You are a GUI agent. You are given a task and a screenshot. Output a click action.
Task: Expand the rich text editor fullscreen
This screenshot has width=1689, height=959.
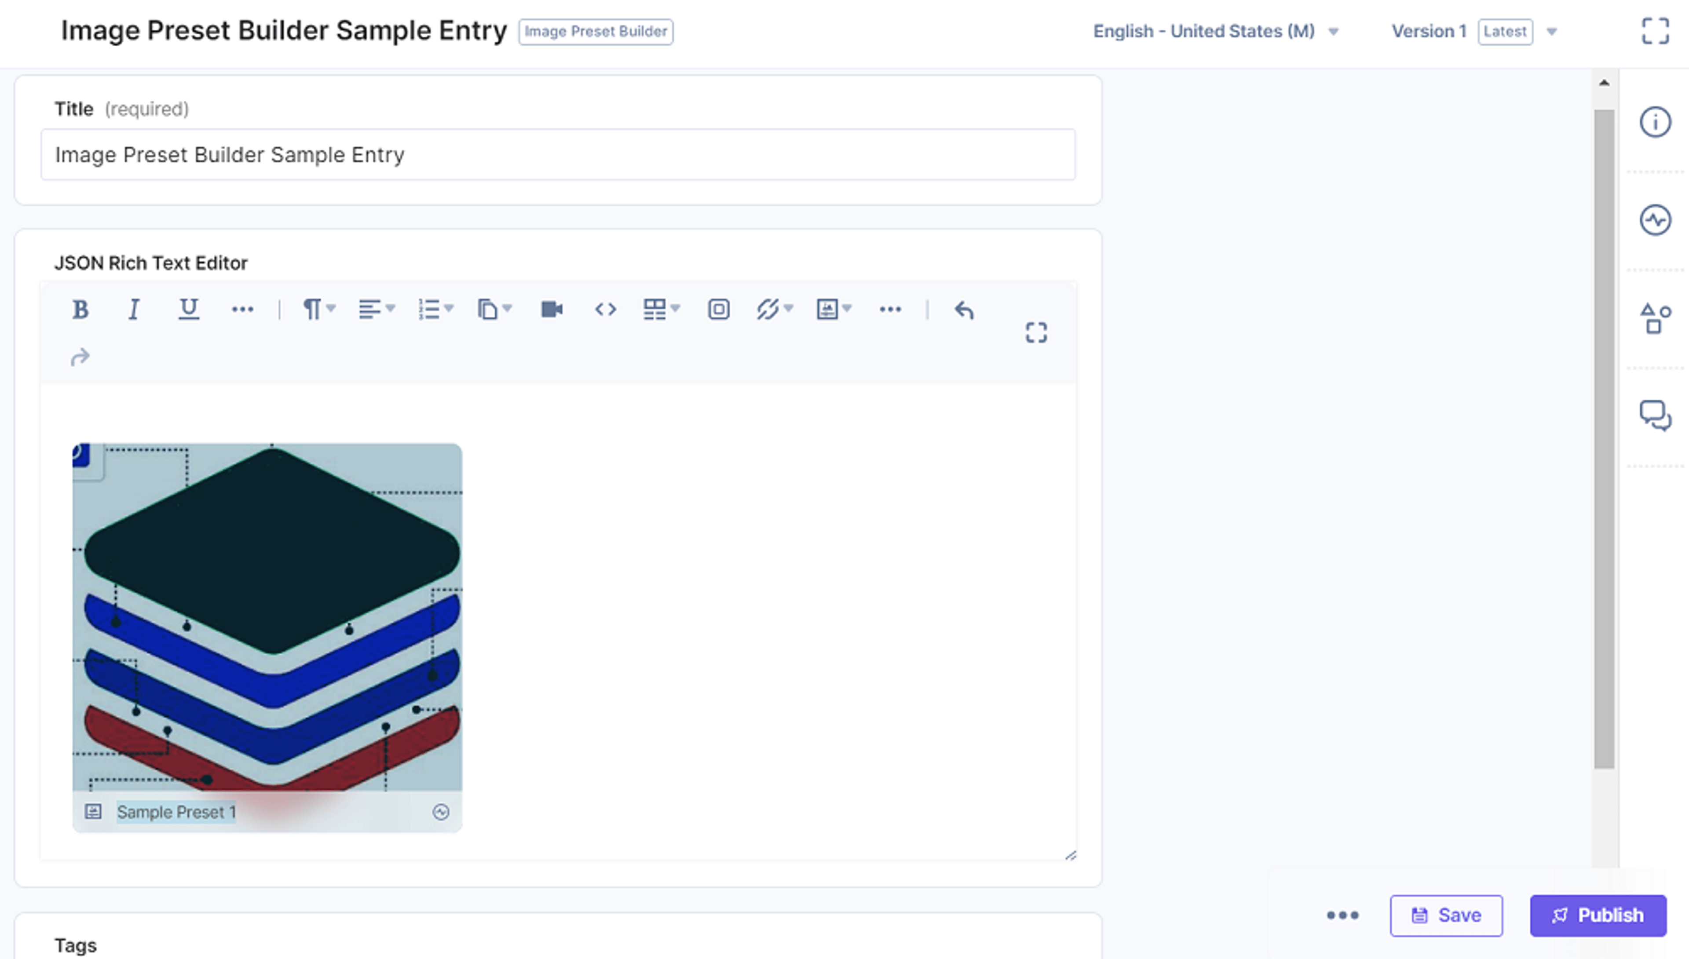coord(1036,332)
